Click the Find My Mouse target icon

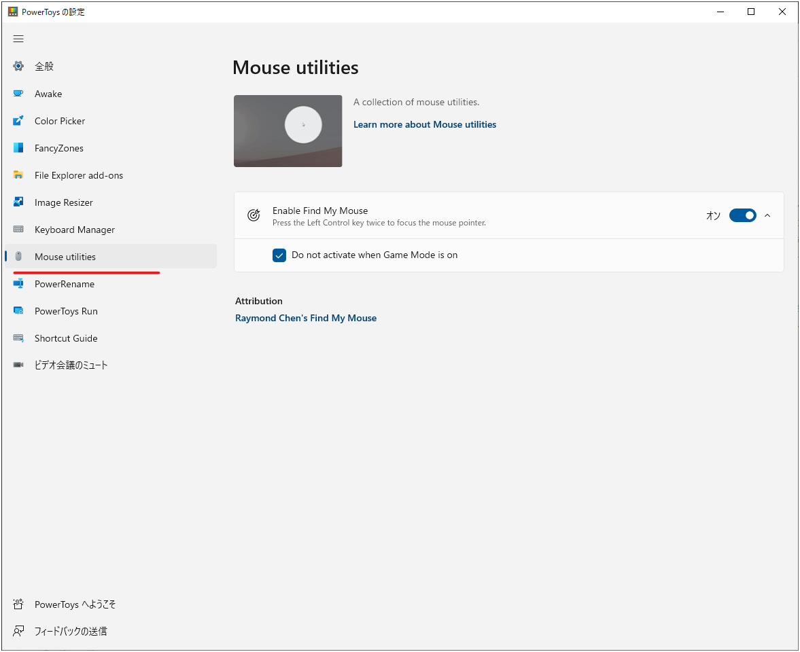coord(254,215)
